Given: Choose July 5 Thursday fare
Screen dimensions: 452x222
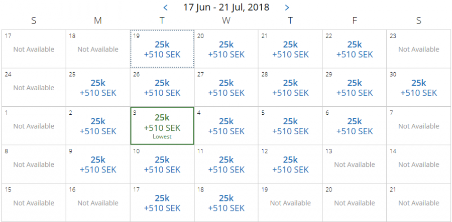Looking at the screenshot, I should click(x=290, y=126).
